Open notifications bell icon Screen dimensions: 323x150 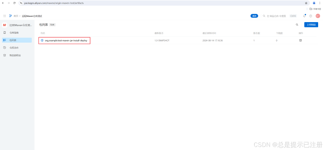coord(304,16)
